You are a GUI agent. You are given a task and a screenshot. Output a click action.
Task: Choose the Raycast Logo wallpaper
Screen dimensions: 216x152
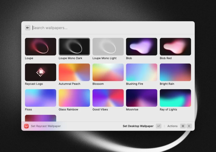(x=40, y=72)
